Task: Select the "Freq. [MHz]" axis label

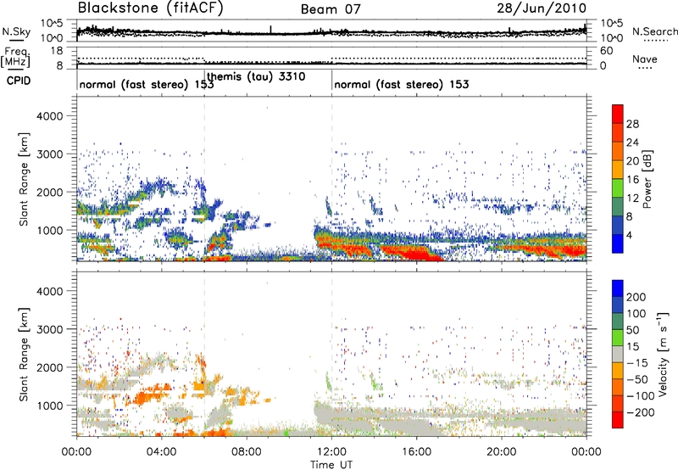Action: [x=17, y=57]
